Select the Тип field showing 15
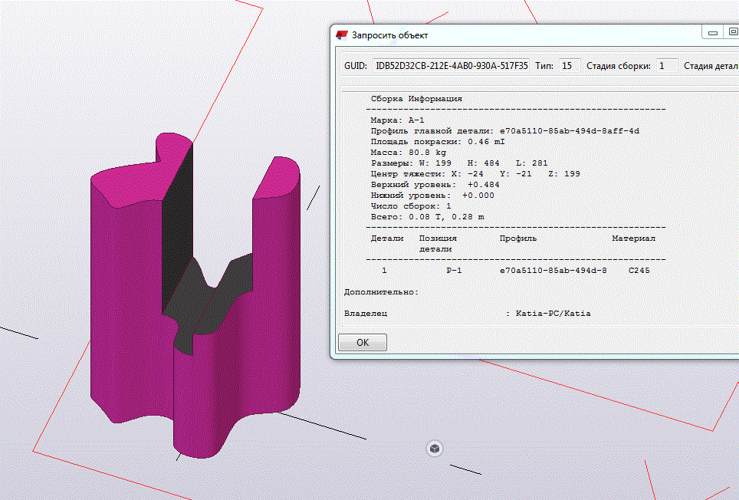The height and width of the screenshot is (500, 739). click(x=568, y=66)
